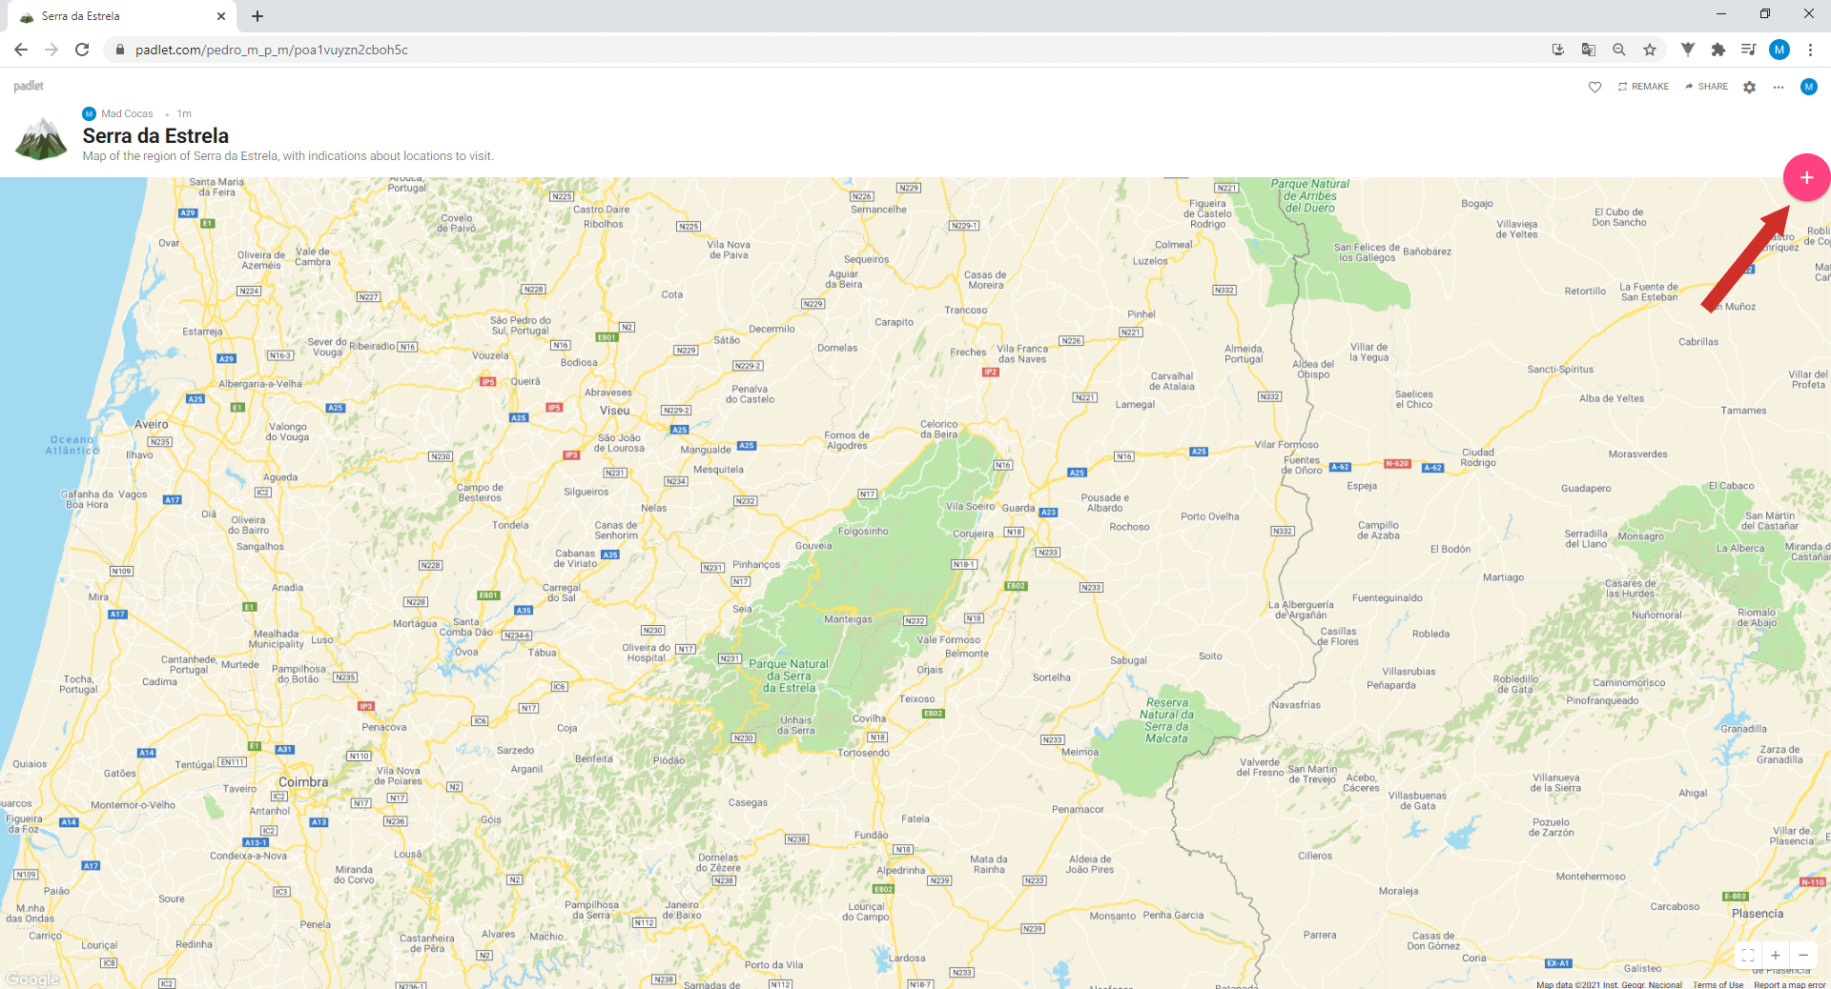
Task: Click the REMAKE button
Action: [1643, 87]
